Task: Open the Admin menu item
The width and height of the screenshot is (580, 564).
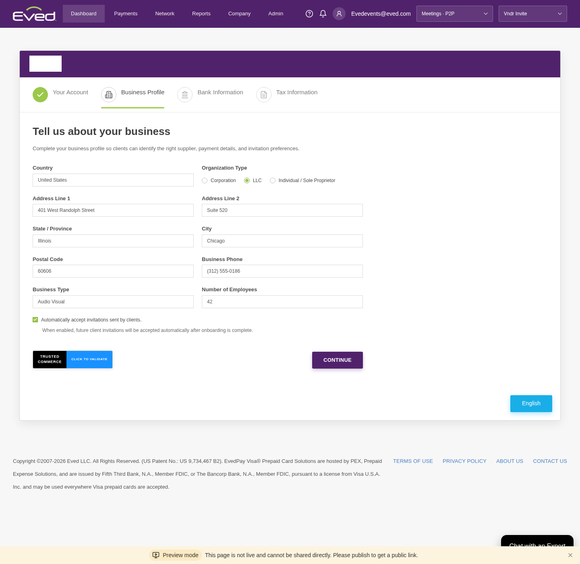Action: pyautogui.click(x=276, y=14)
